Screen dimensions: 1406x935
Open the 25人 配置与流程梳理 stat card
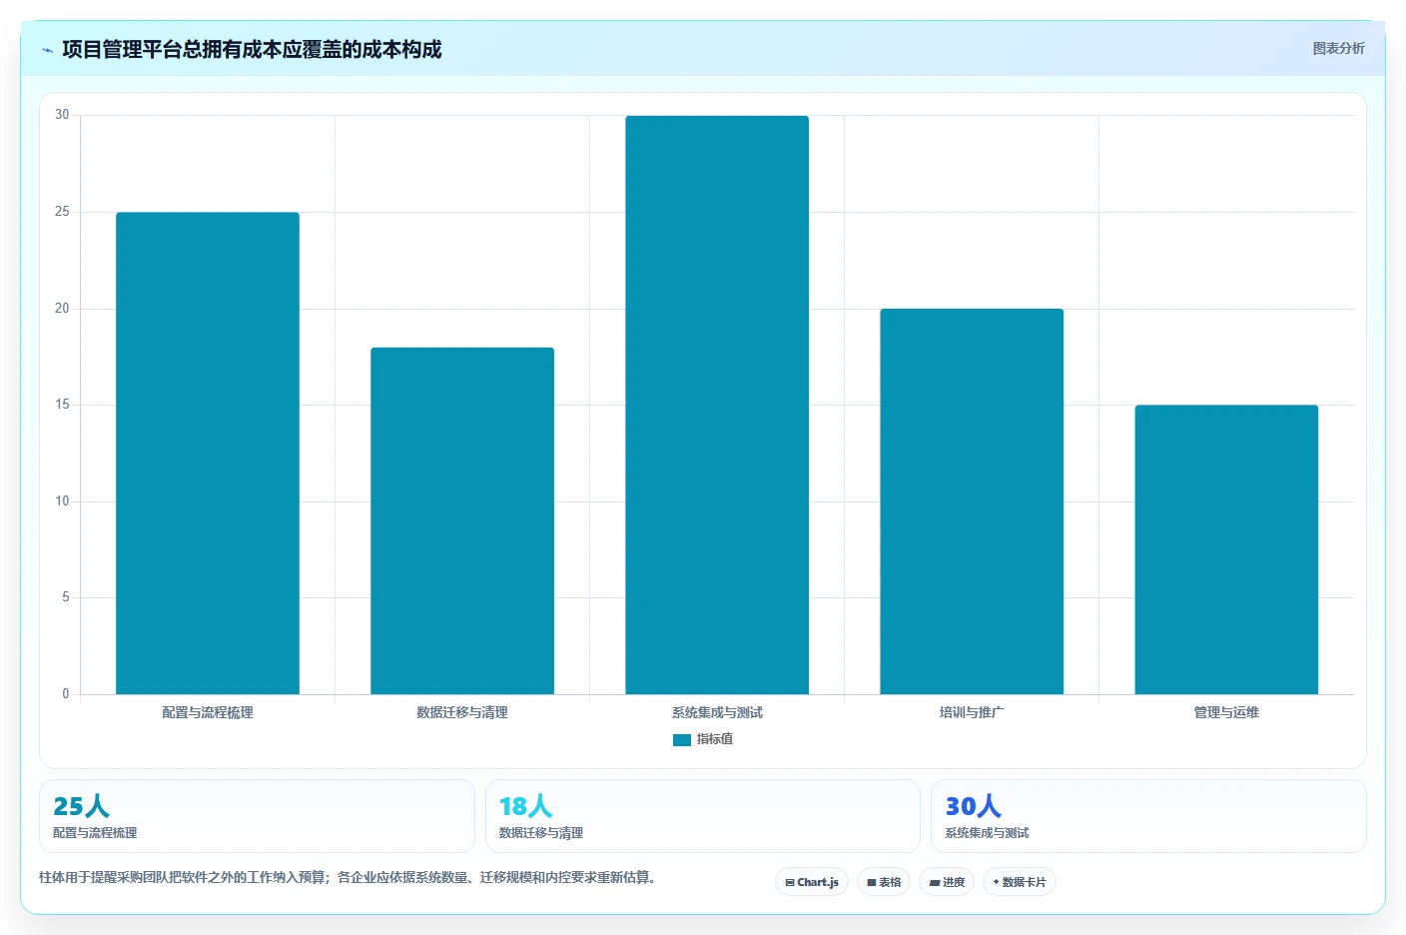click(x=257, y=816)
